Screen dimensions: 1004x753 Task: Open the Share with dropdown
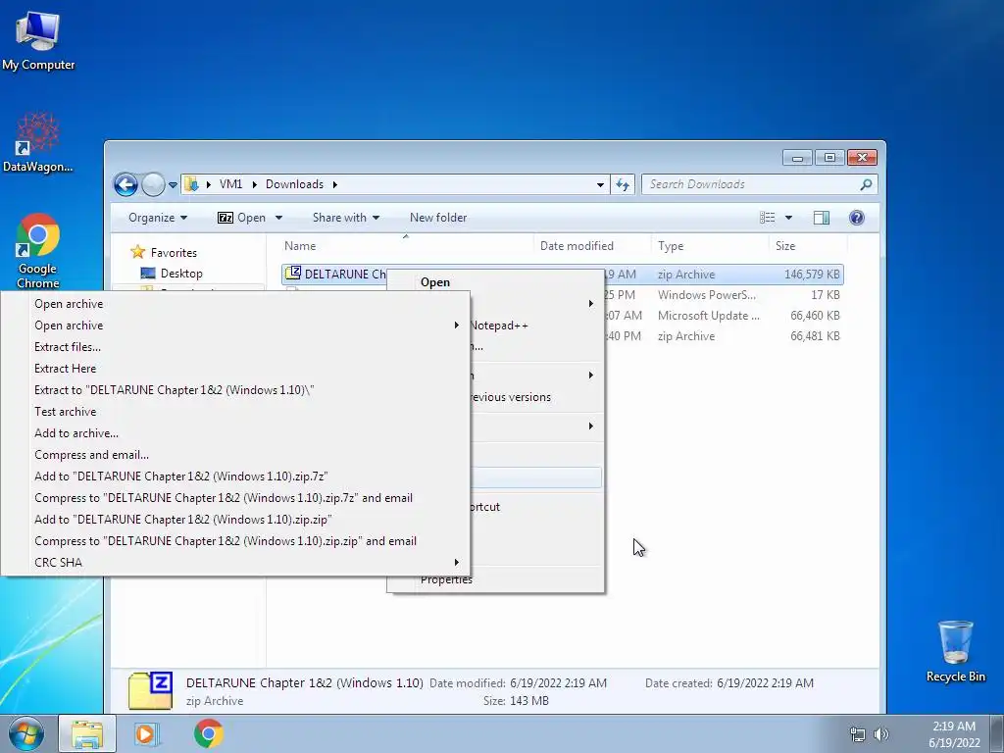coord(346,218)
